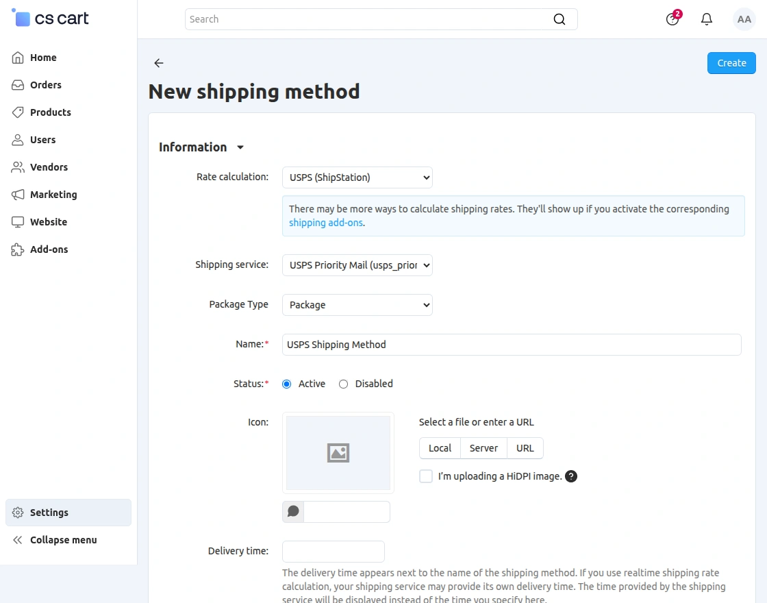Click the icon alt text input

tap(347, 511)
